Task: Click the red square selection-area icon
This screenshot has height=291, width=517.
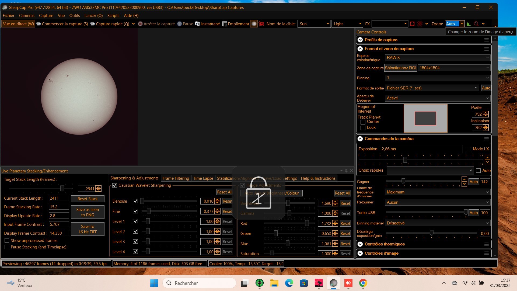Action: [x=412, y=24]
